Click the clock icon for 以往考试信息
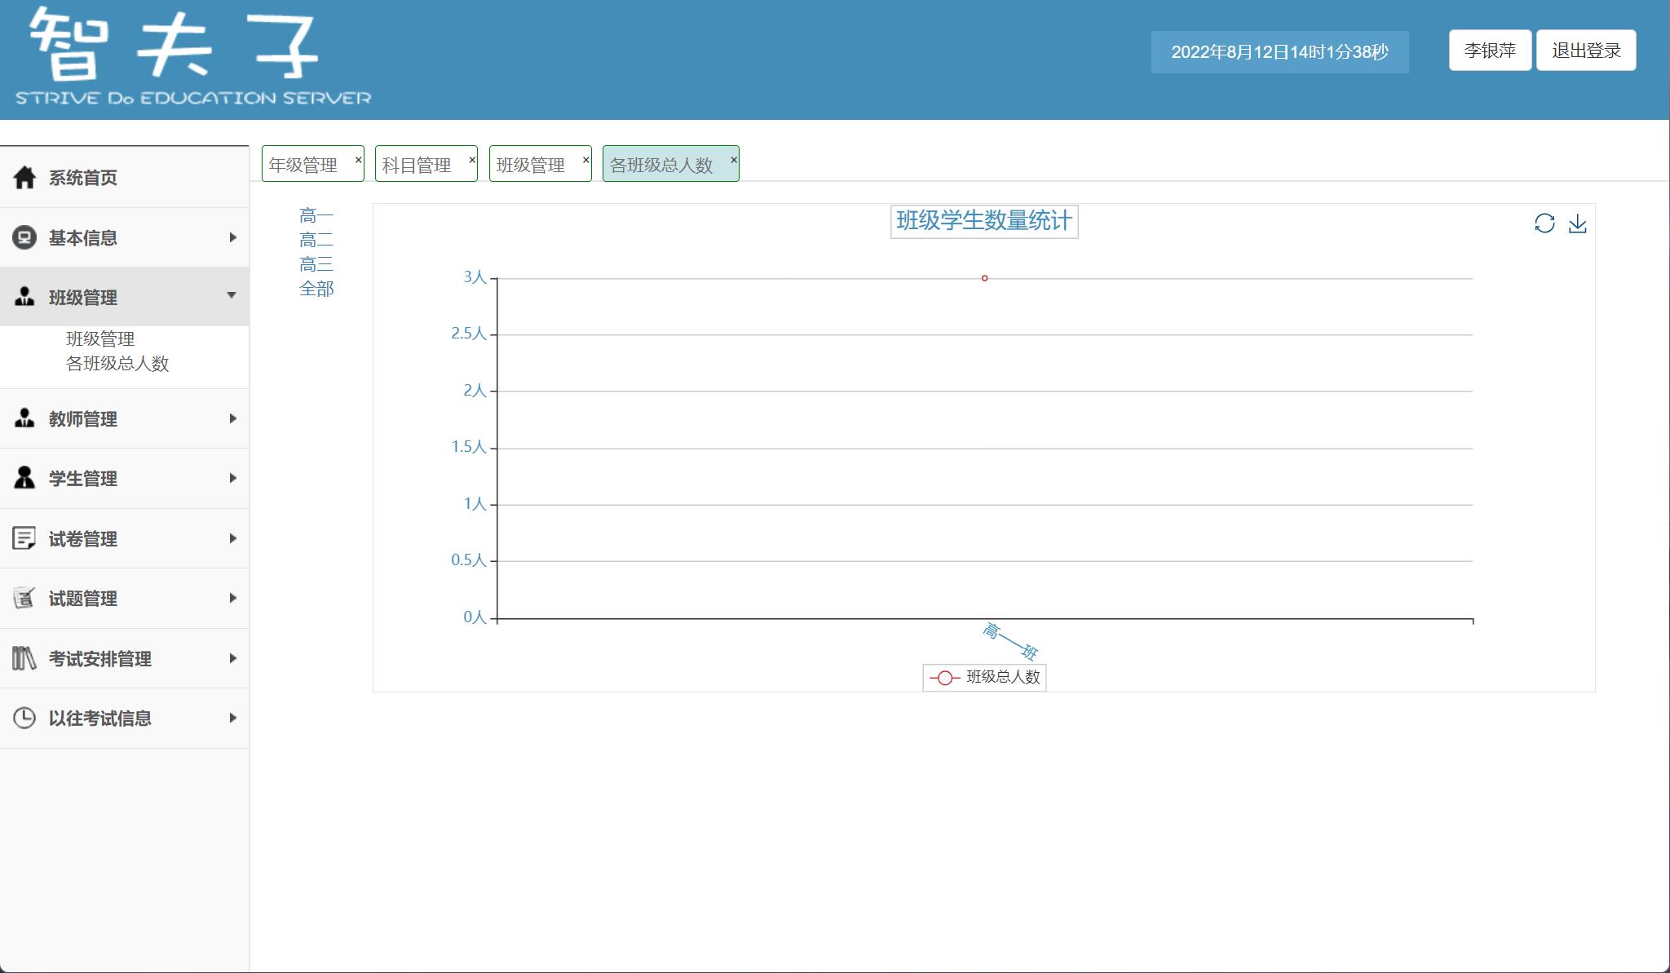 pos(24,718)
